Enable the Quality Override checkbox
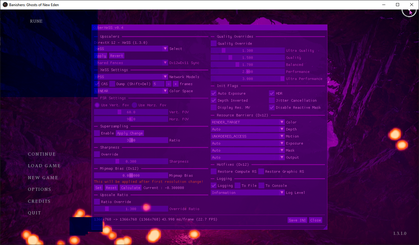The width and height of the screenshot is (419, 245). click(x=213, y=43)
